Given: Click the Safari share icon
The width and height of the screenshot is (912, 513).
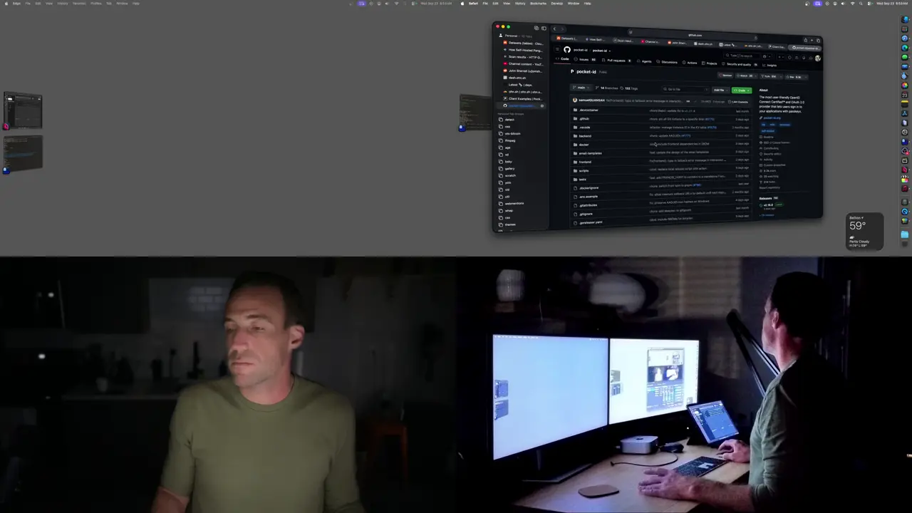Looking at the screenshot, I should [806, 41].
